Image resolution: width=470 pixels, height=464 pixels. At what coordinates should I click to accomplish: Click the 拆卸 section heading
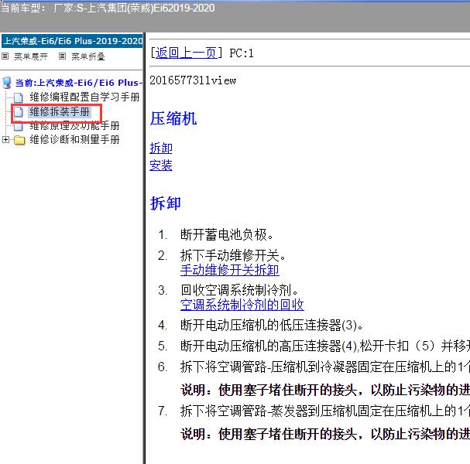pyautogui.click(x=166, y=203)
